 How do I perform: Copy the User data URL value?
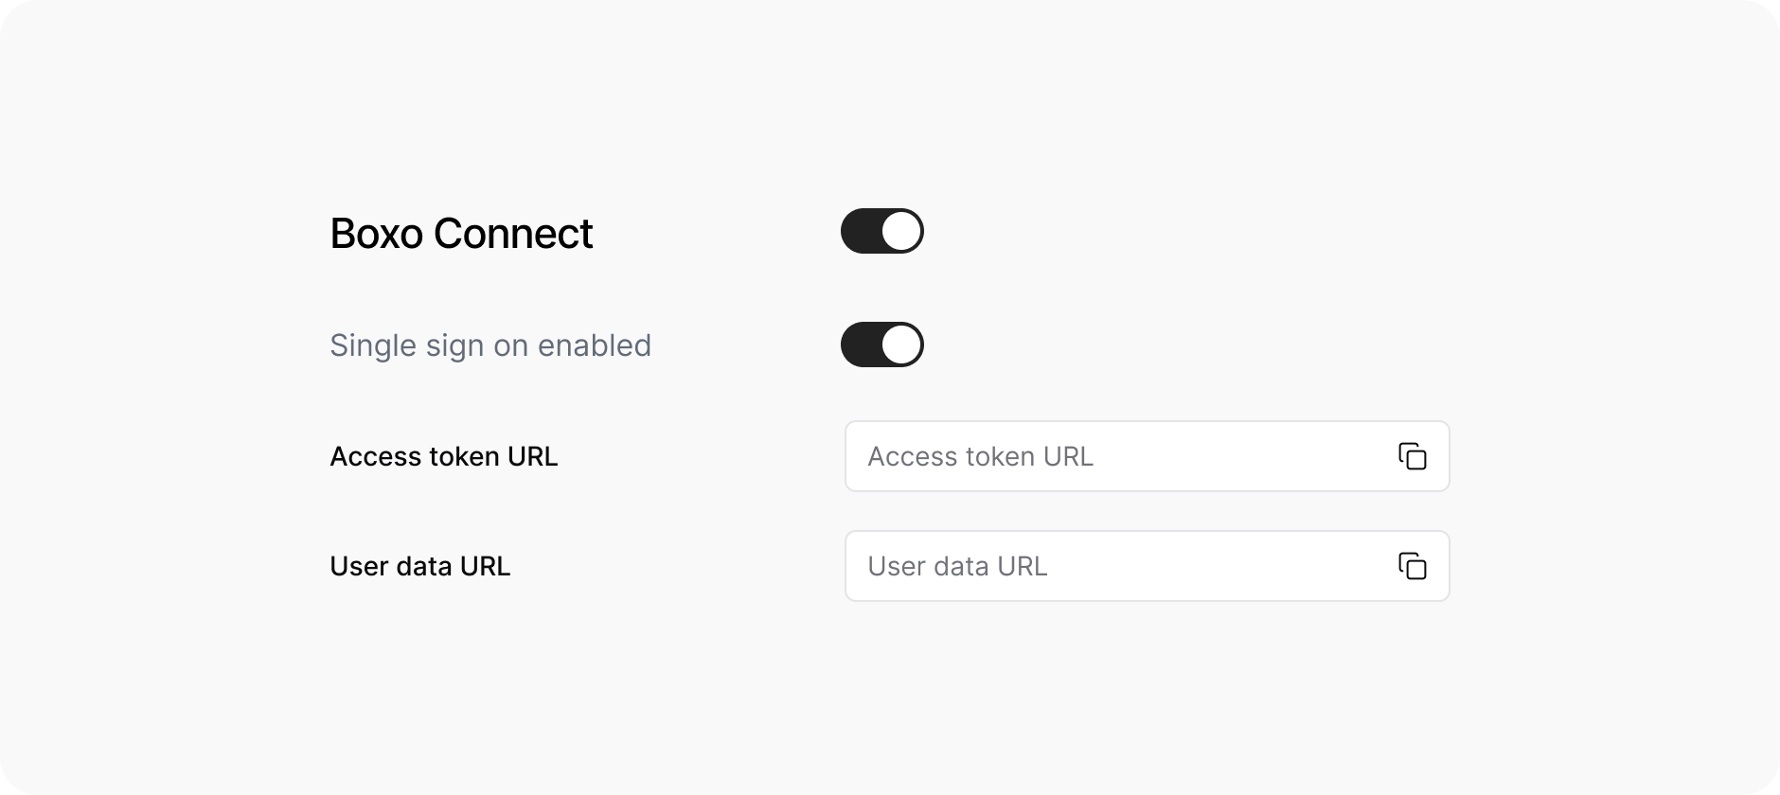pos(1412,566)
